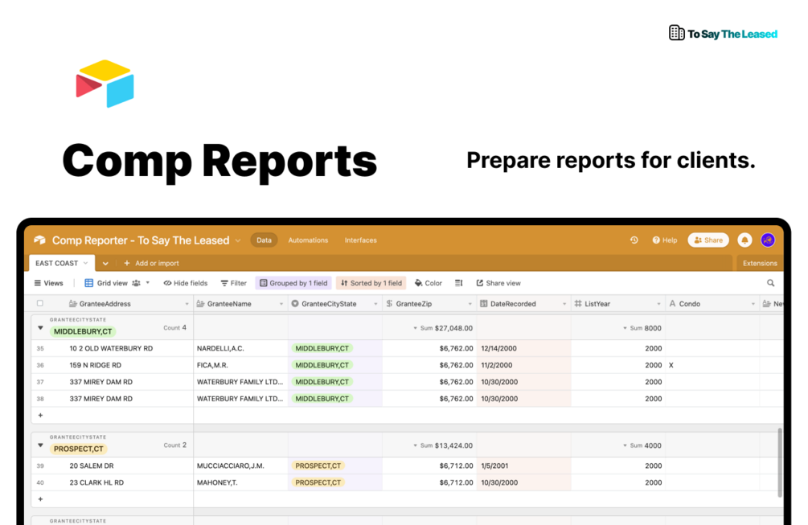Switch to the Interfaces tab
The height and width of the screenshot is (525, 808).
point(361,240)
